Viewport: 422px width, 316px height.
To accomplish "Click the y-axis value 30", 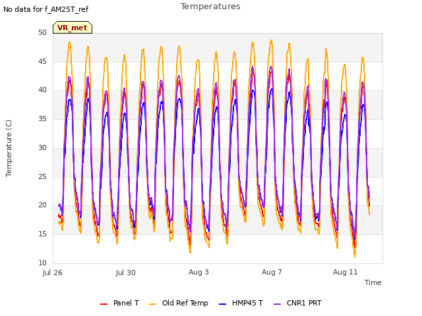I will pos(42,147).
